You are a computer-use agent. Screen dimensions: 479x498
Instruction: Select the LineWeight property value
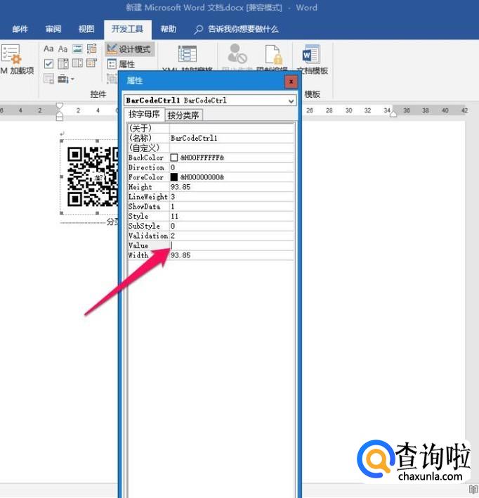point(232,197)
